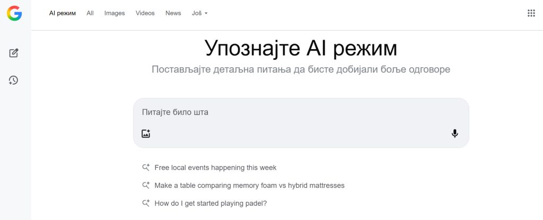Open the Google apps grid
543x220 pixels.
click(531, 13)
